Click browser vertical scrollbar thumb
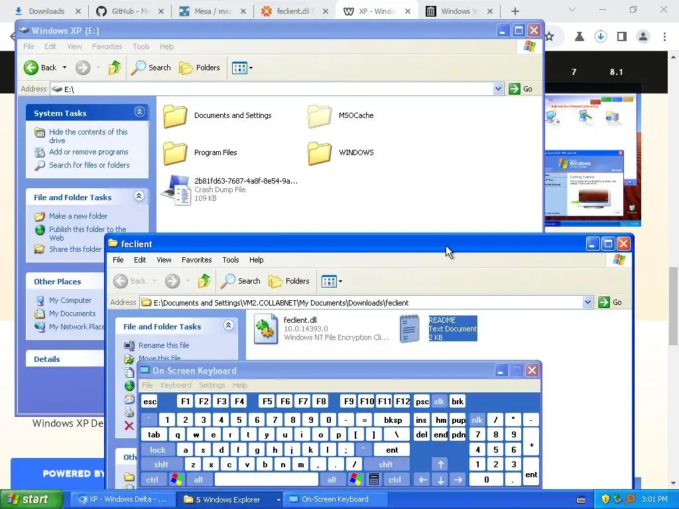Viewport: 679px width, 509px height. pos(673,306)
